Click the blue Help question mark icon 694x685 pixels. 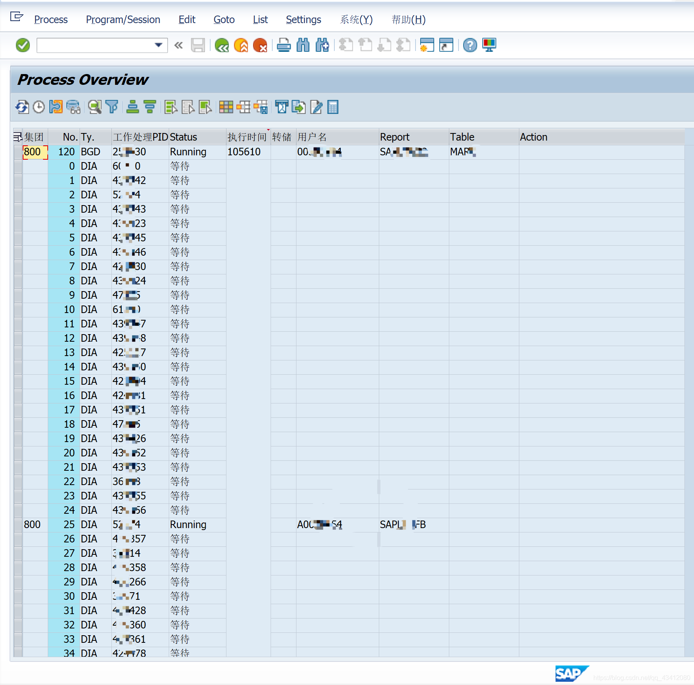470,45
